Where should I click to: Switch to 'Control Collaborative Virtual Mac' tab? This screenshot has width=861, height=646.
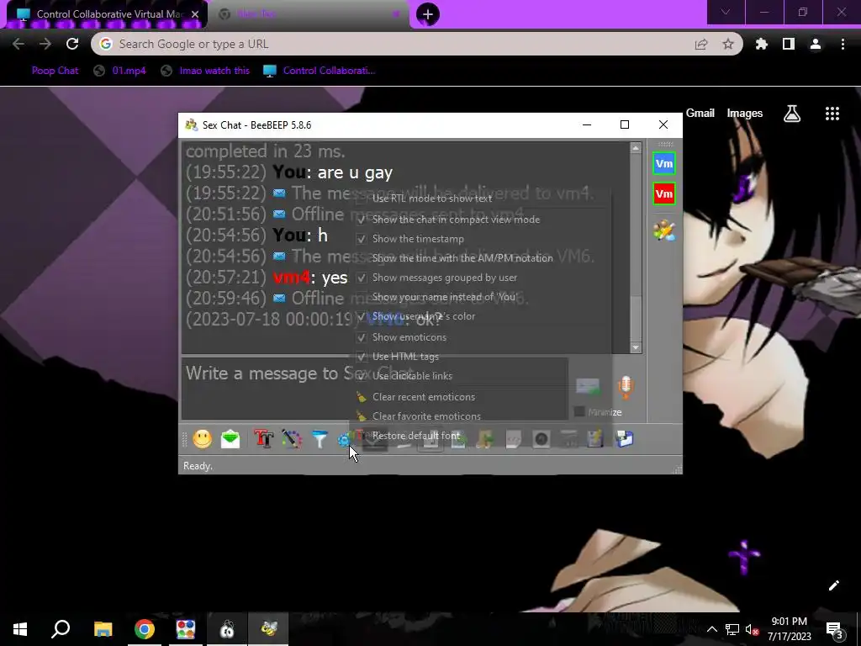pos(108,14)
